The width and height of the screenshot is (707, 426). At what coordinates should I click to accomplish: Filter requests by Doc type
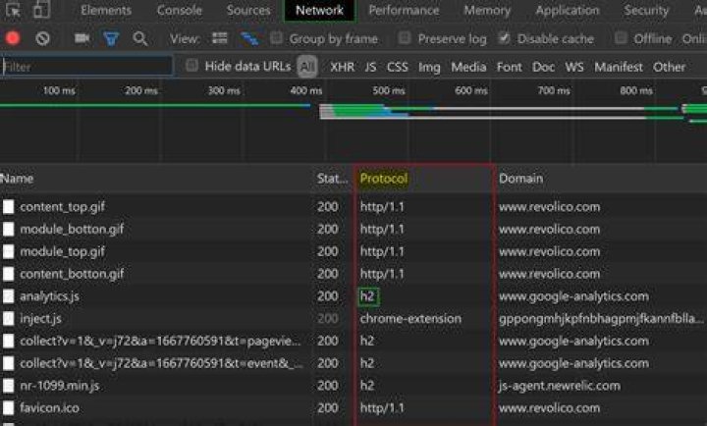tap(543, 67)
